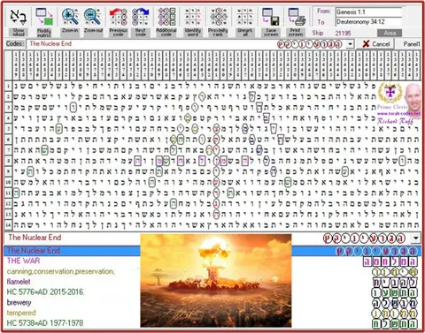Click the Save screen floppy icon
425x333 pixels.
[x=271, y=17]
